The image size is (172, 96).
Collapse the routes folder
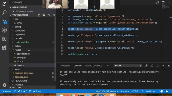coord(18,50)
